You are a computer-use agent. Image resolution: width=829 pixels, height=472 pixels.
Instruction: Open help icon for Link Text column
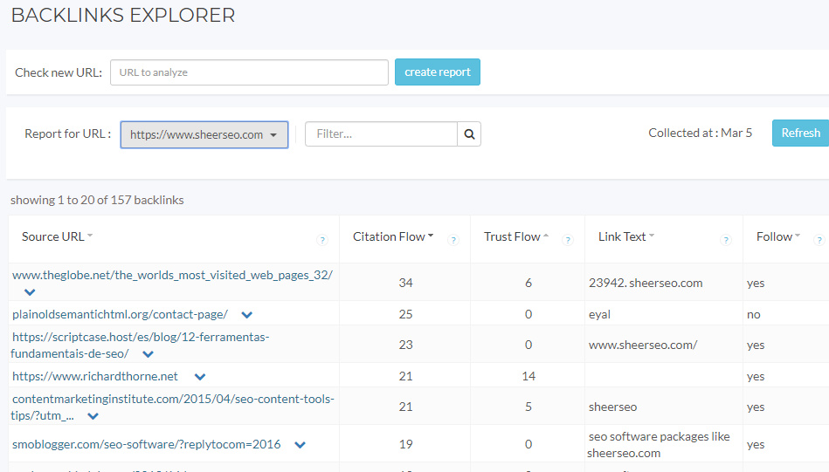point(726,240)
